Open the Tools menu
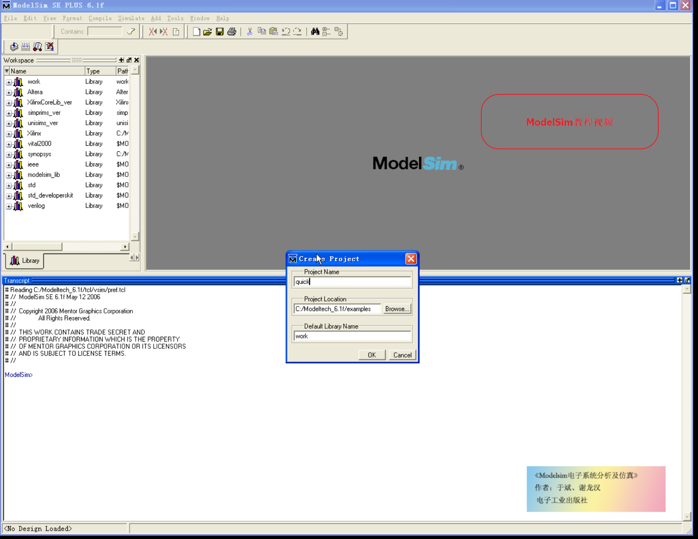The height and width of the screenshot is (539, 698). [x=175, y=18]
